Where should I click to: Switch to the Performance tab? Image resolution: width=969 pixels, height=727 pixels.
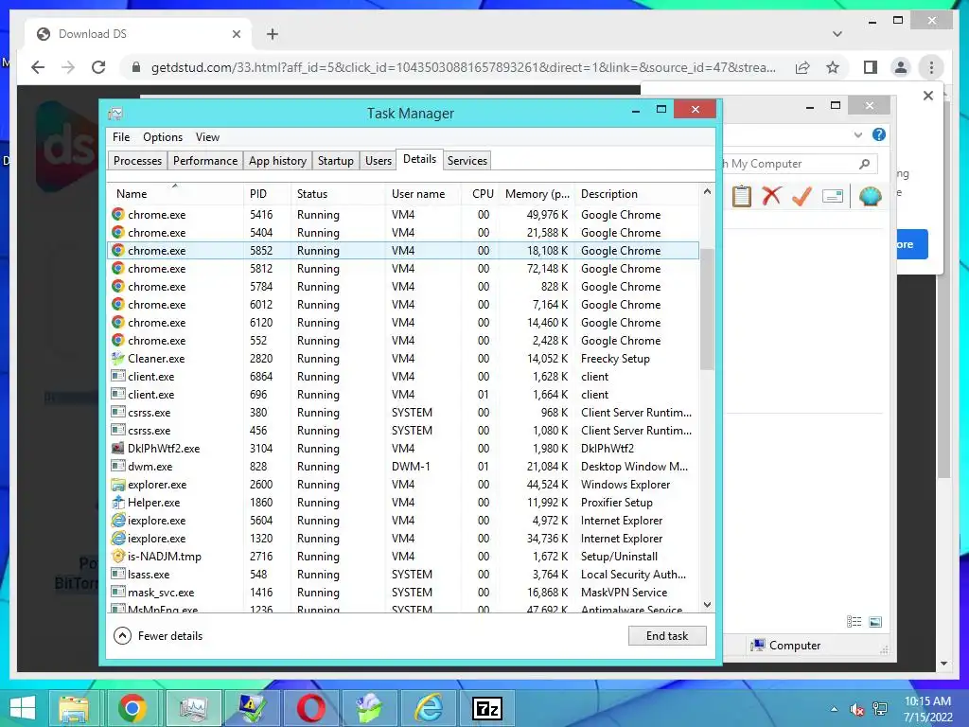205,161
